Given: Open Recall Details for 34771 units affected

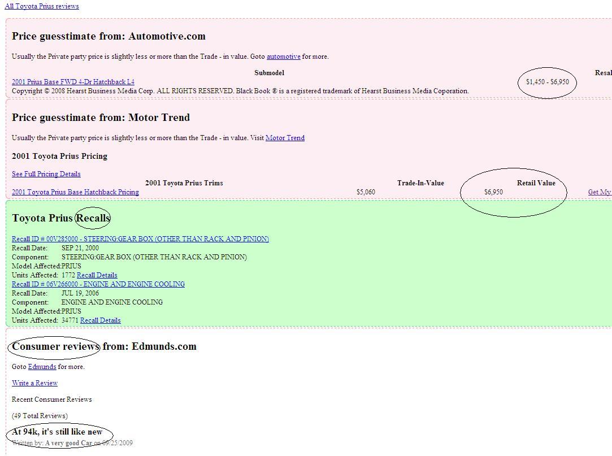Looking at the screenshot, I should (x=101, y=320).
